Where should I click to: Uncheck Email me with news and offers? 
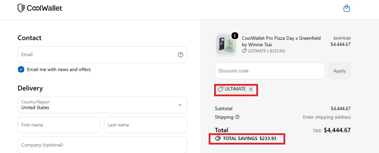point(21,70)
